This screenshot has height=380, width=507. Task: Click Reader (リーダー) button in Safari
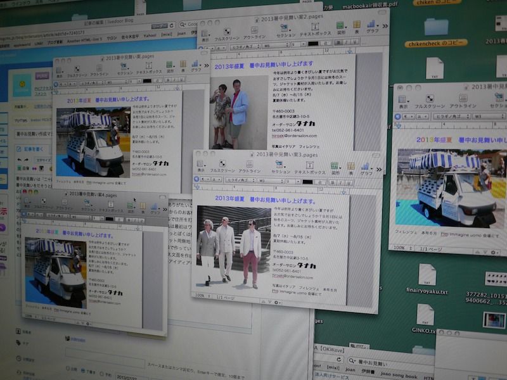click(x=159, y=26)
